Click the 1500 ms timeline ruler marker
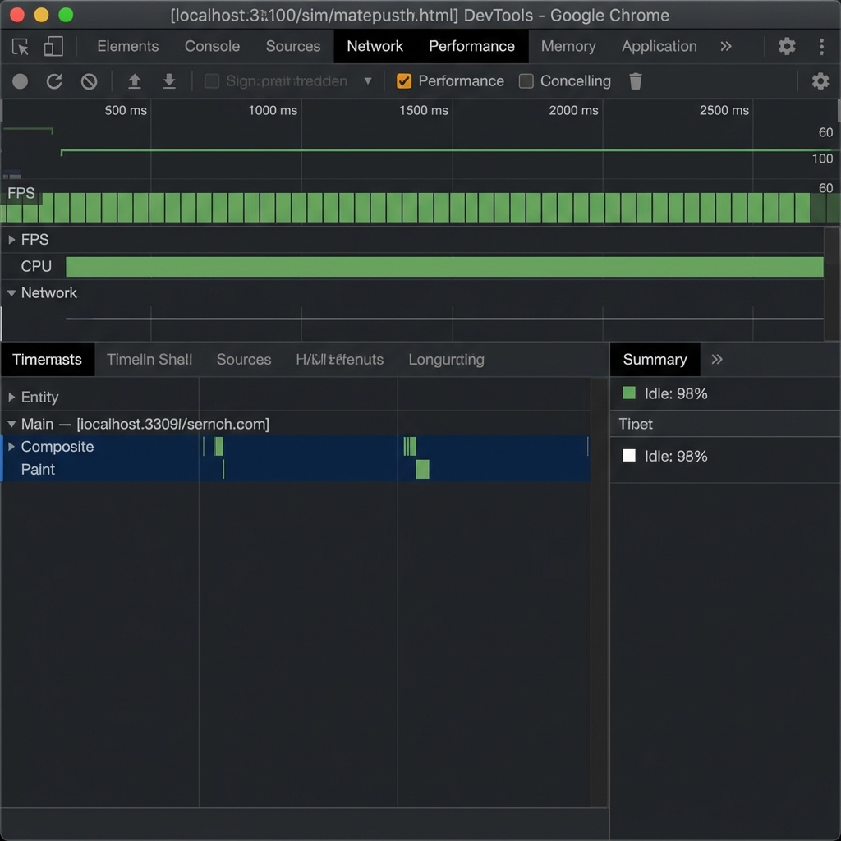The height and width of the screenshot is (841, 841). coord(424,110)
